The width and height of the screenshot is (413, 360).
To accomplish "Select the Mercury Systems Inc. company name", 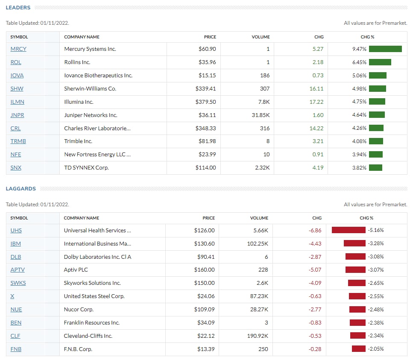I will click(90, 49).
